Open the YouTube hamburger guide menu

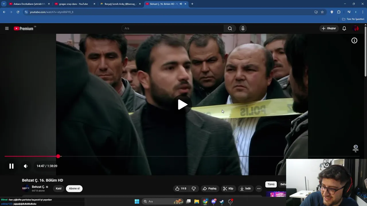coord(7,28)
